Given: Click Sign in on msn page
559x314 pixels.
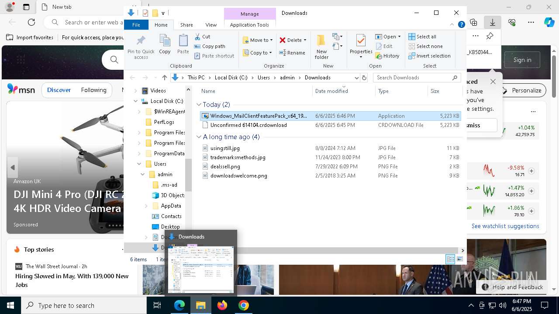Looking at the screenshot, I should tap(522, 60).
